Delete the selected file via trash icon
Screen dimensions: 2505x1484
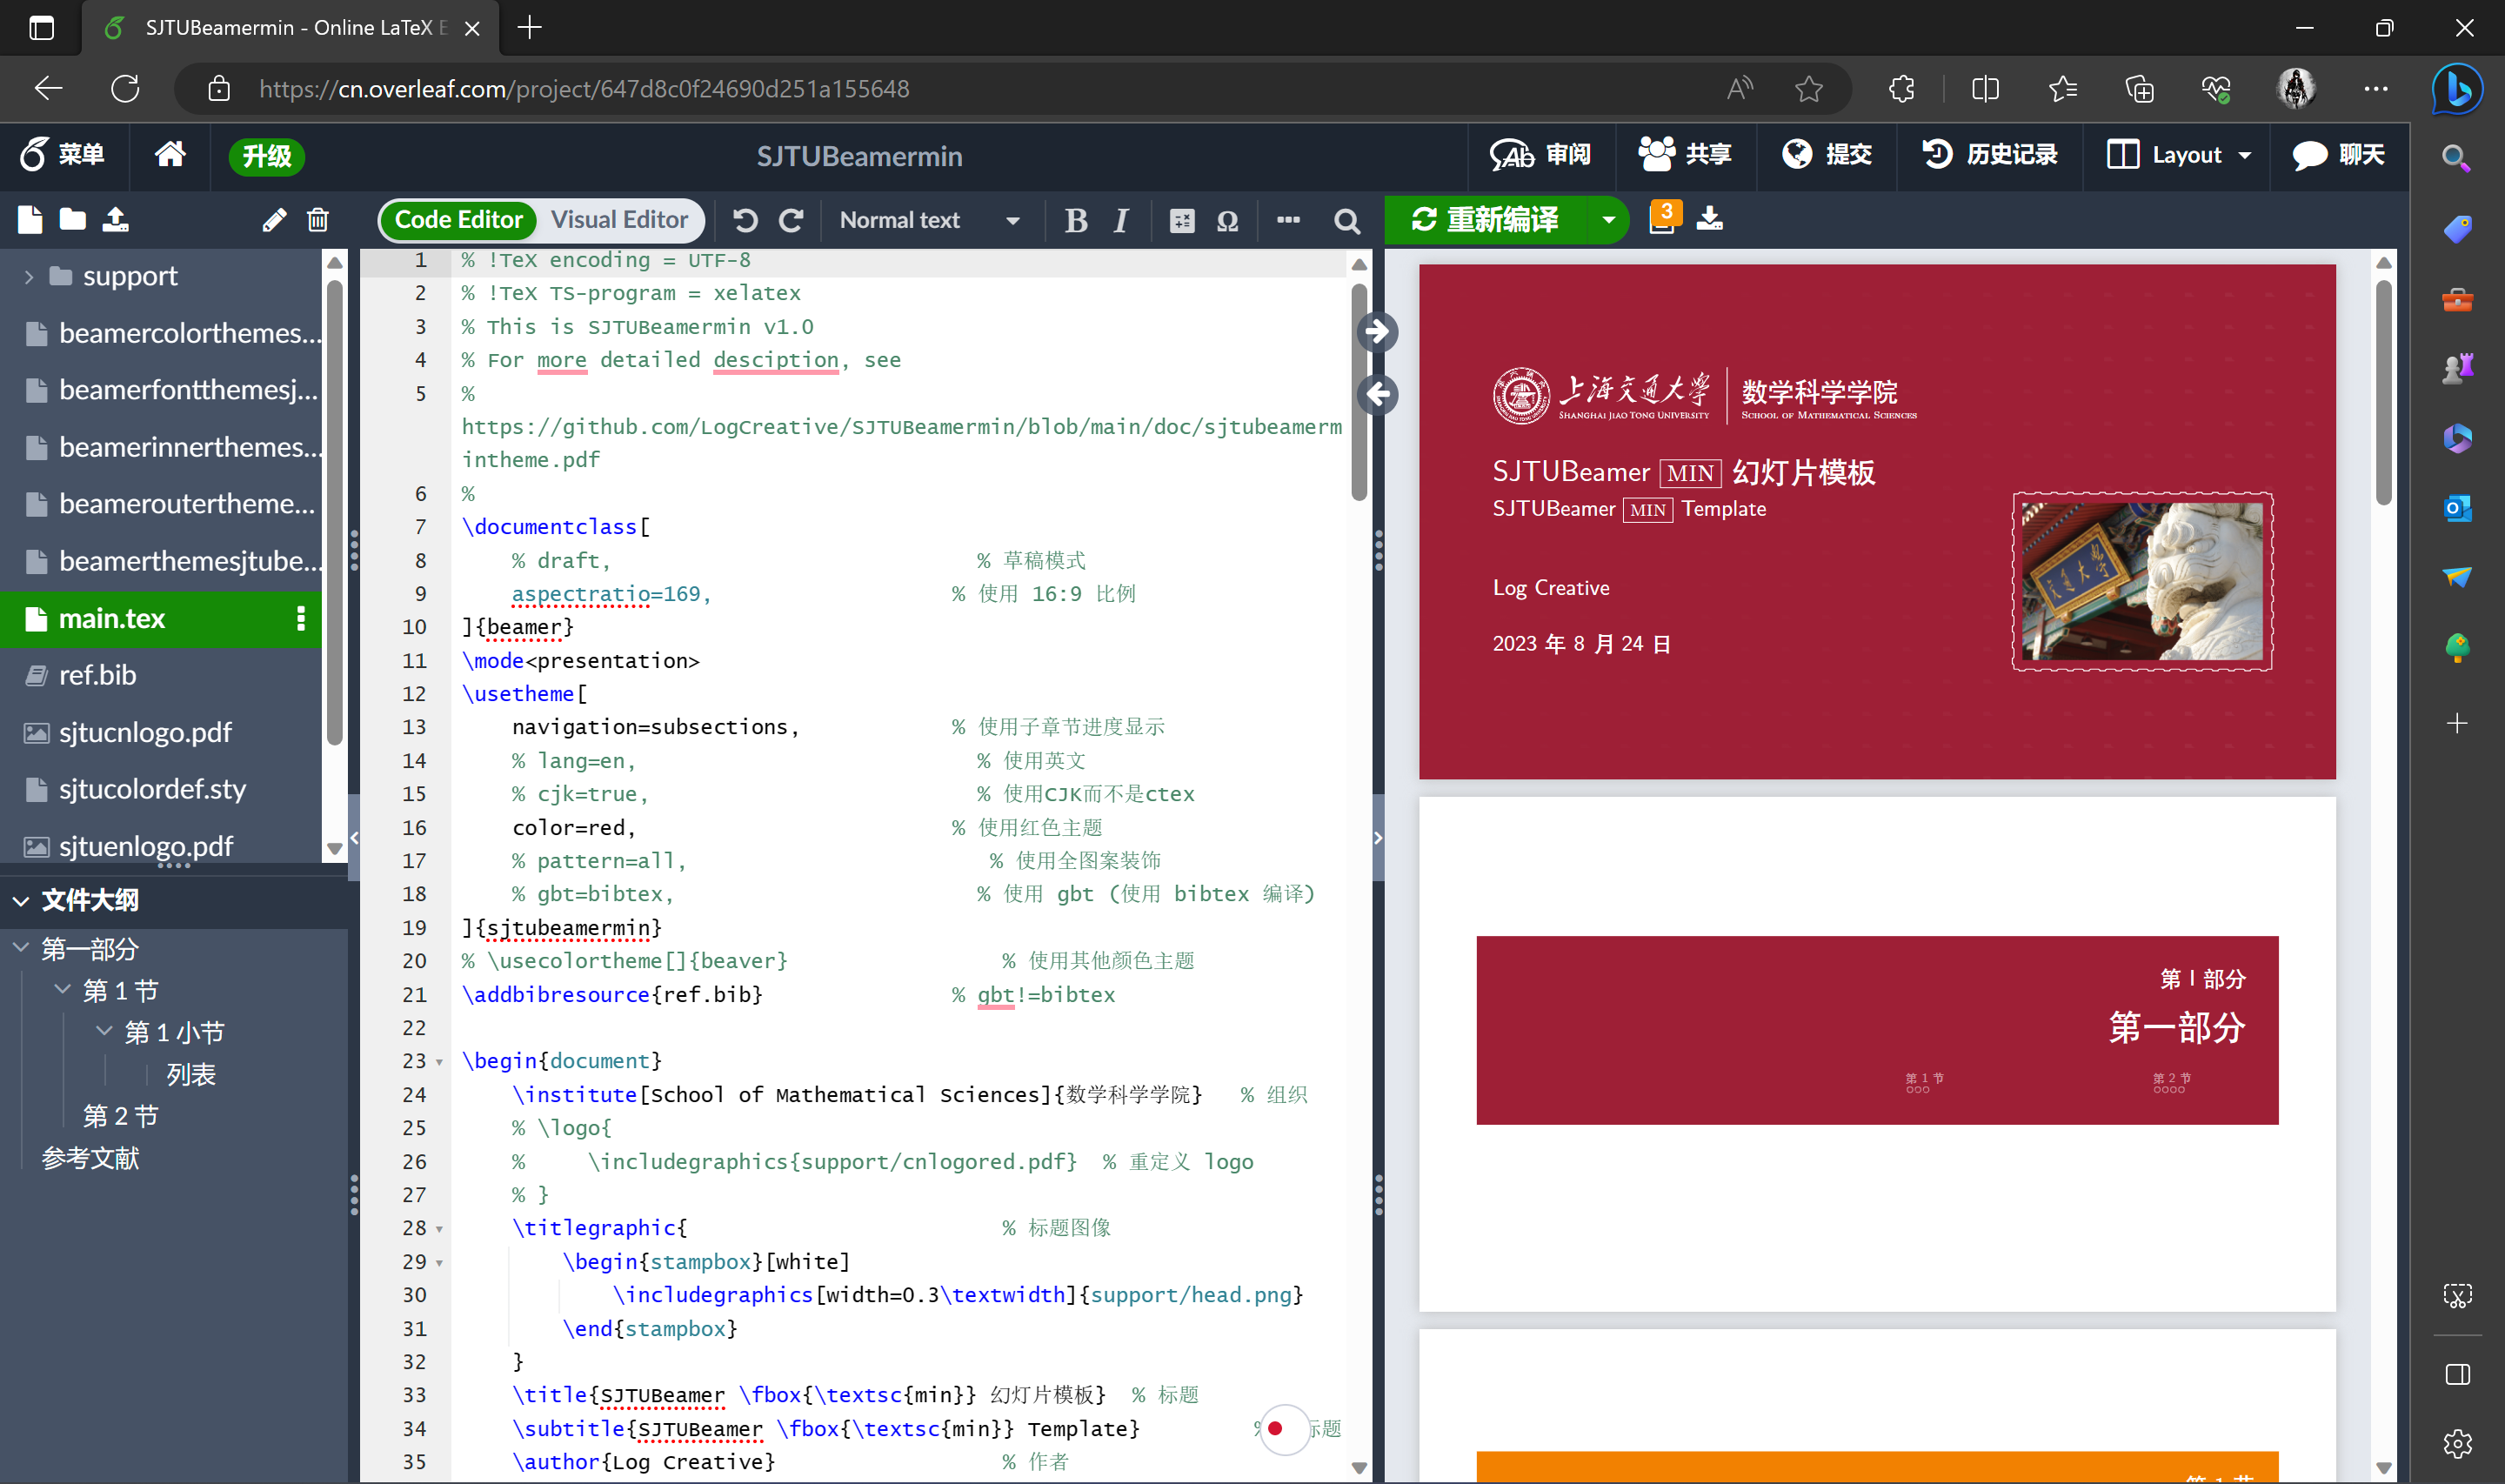[x=317, y=220]
